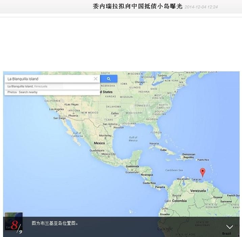Click the Suriname label
The image size is (242, 237).
[226, 202]
